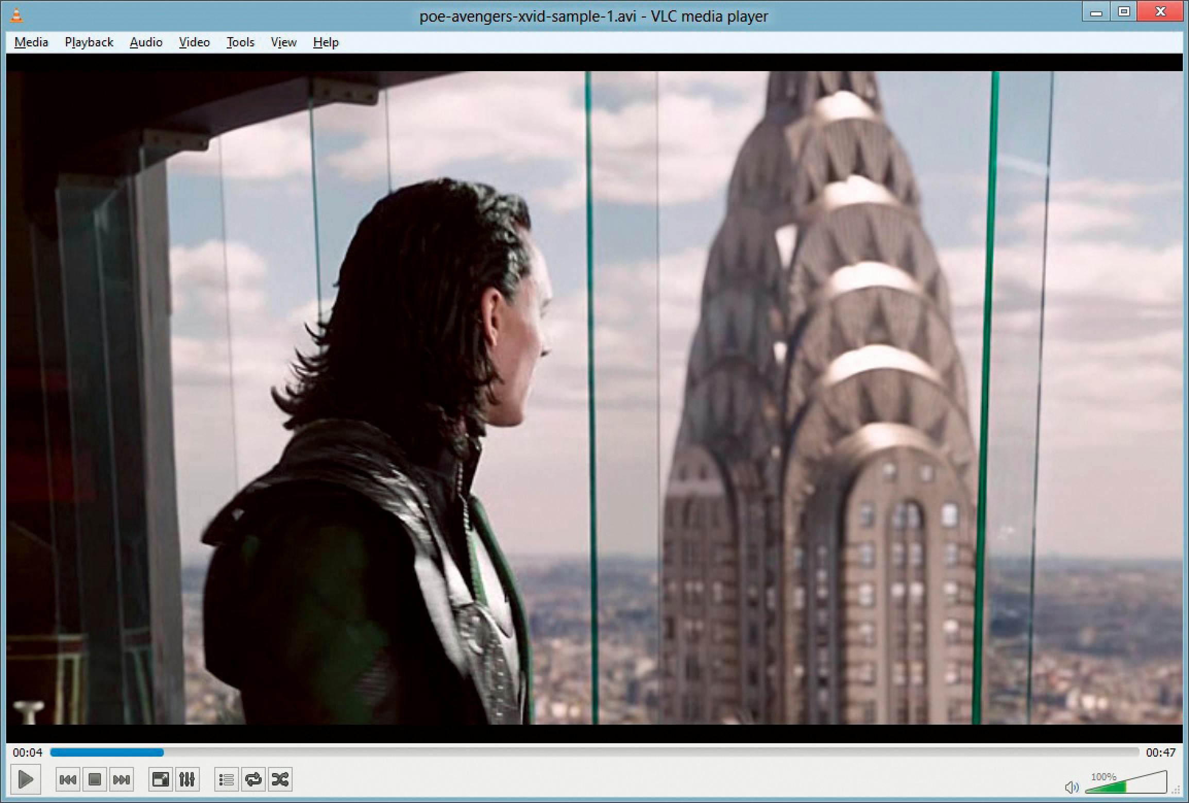
Task: Stop playback with the stop button
Action: click(x=95, y=779)
